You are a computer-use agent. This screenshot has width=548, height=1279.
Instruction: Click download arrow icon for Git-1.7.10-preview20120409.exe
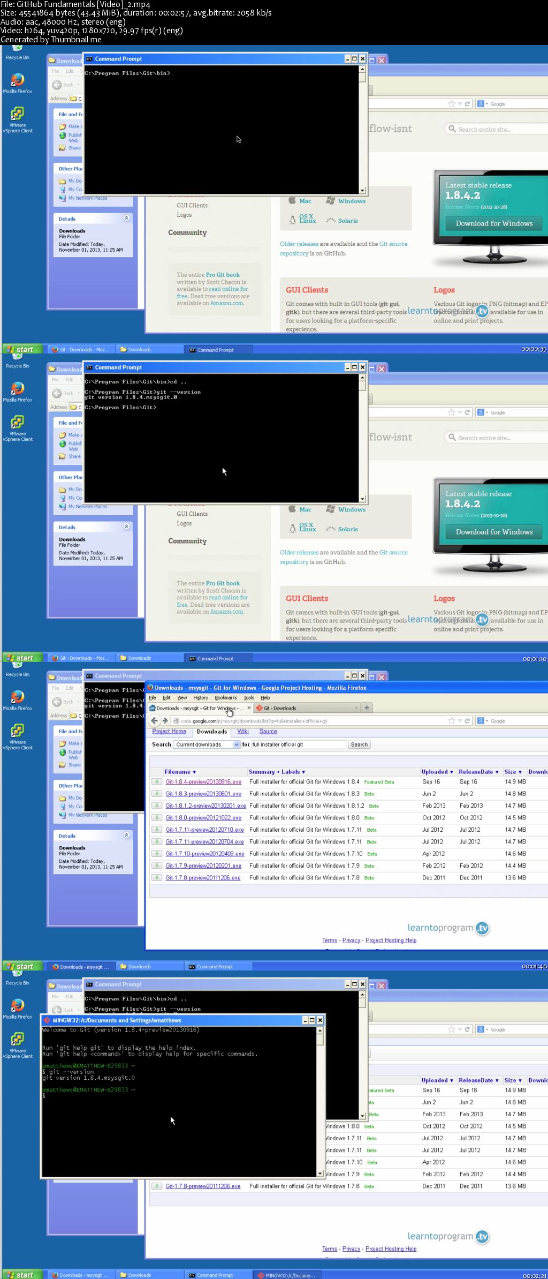(x=157, y=854)
